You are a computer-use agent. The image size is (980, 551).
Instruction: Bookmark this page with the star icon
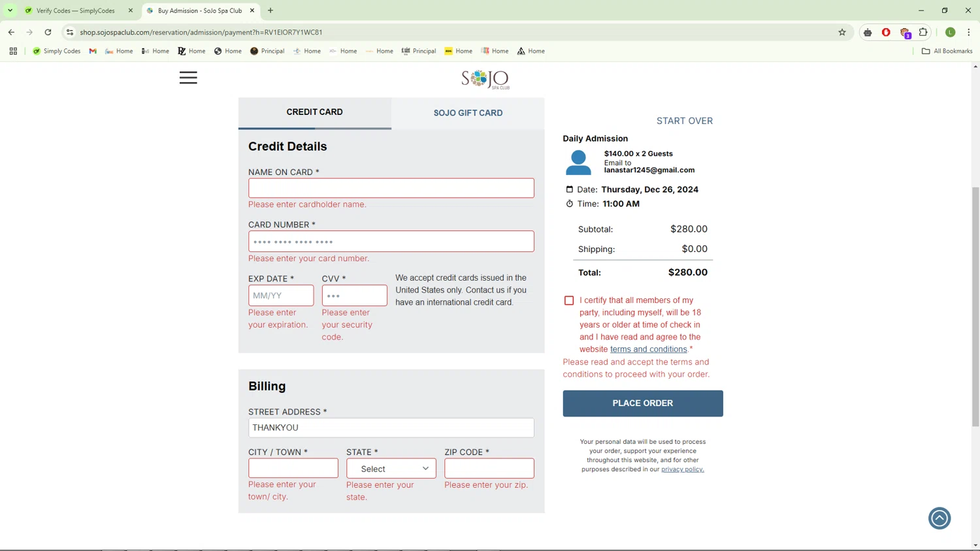(x=842, y=32)
